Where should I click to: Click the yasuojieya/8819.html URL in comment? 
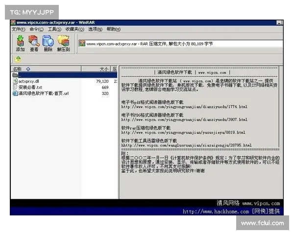[x=183, y=133]
